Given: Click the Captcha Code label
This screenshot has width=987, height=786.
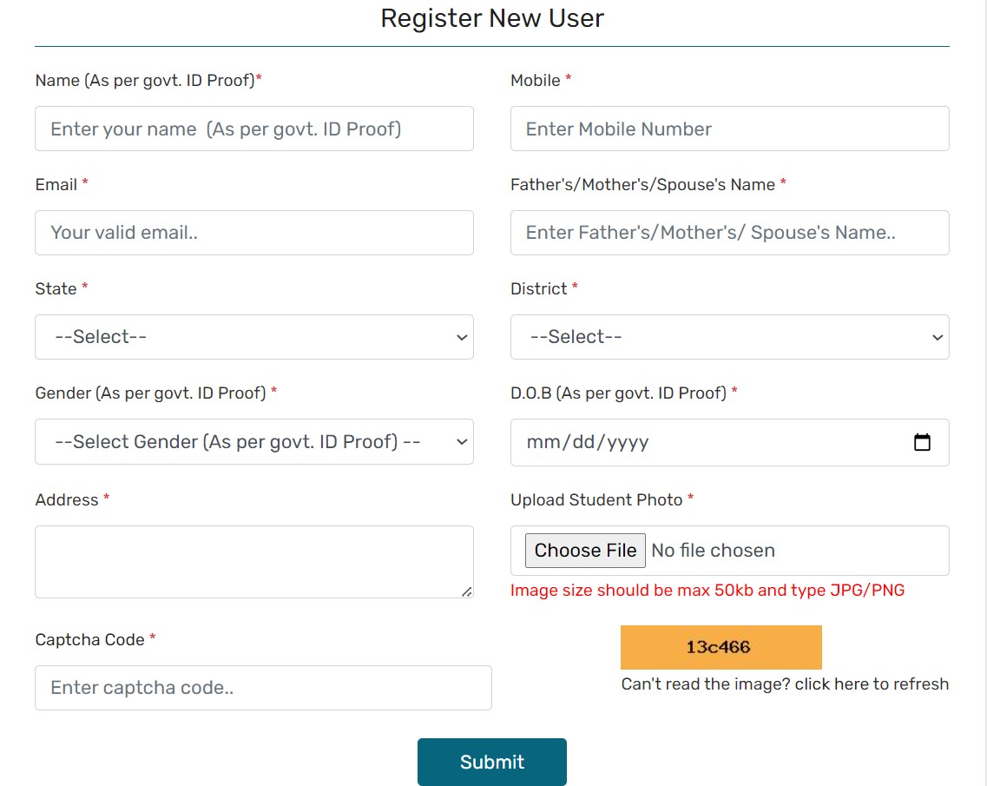Looking at the screenshot, I should [89, 640].
